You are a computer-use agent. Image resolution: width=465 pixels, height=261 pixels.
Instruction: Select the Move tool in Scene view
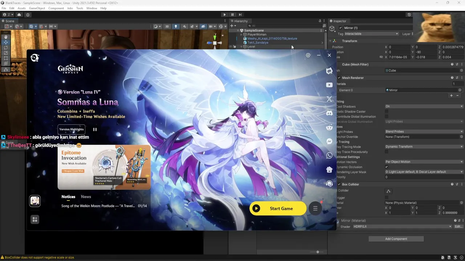[x=5, y=42]
